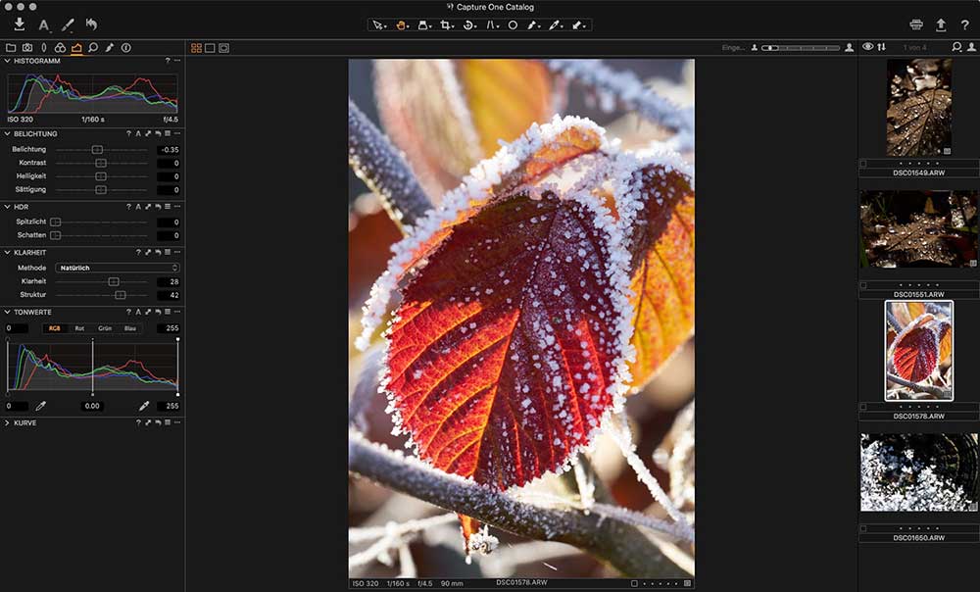
Task: Toggle checkbox above DSC01551.ARW label
Action: [x=863, y=285]
